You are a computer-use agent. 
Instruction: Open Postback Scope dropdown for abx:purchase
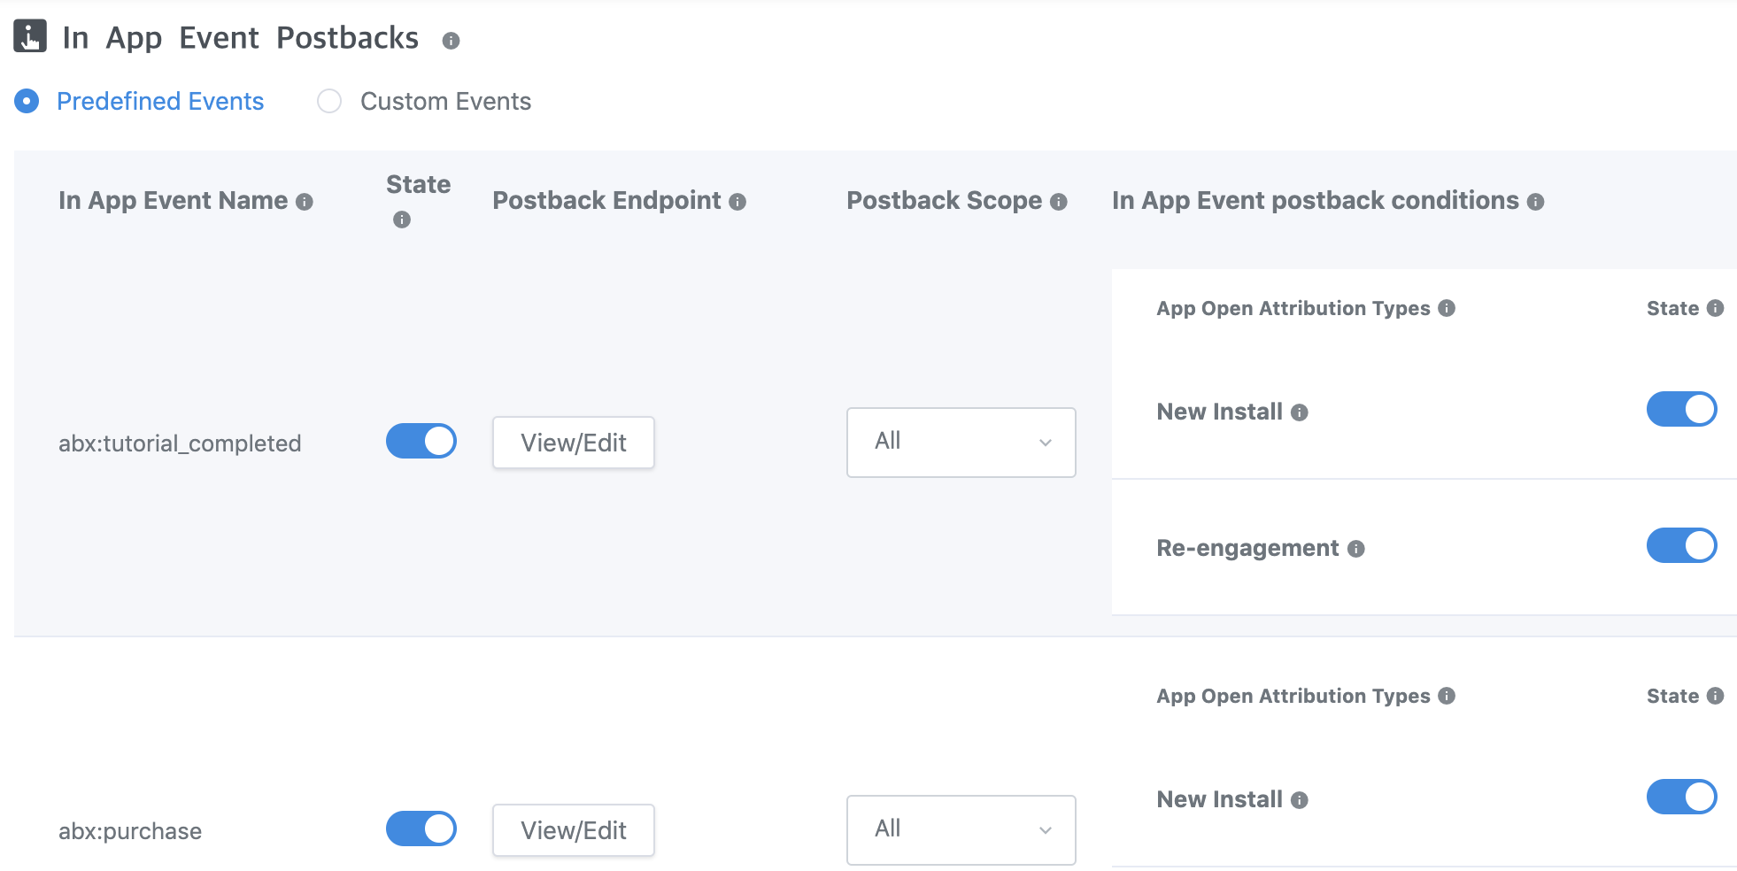[x=961, y=829]
